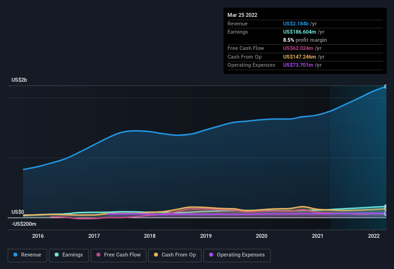Click the tooltip Cash From Op row label
394x269 pixels.
pyautogui.click(x=244, y=57)
